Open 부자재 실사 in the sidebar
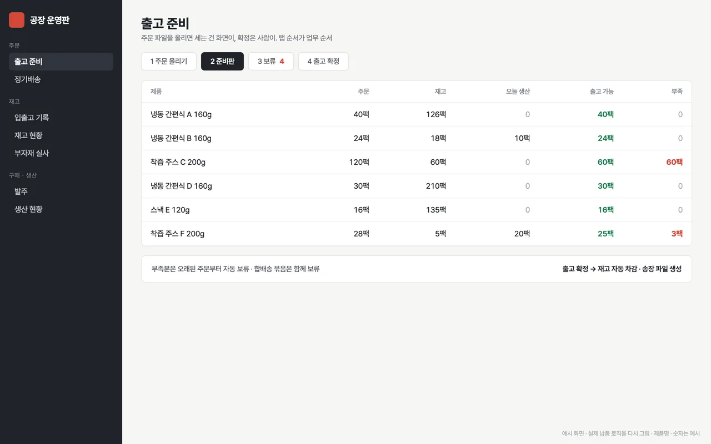This screenshot has height=444, width=711. click(61, 153)
